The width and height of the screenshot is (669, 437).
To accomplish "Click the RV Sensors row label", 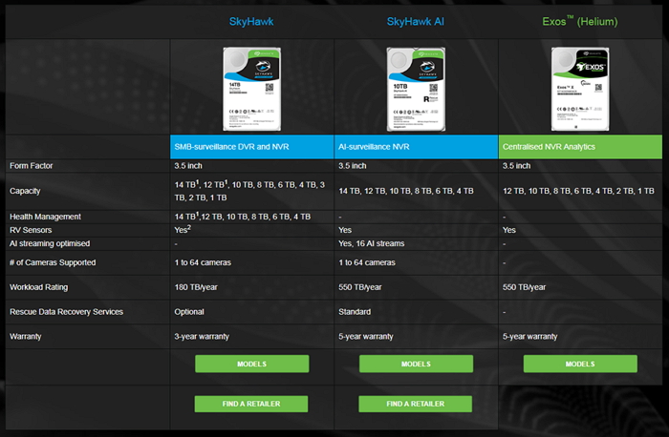I will point(31,230).
